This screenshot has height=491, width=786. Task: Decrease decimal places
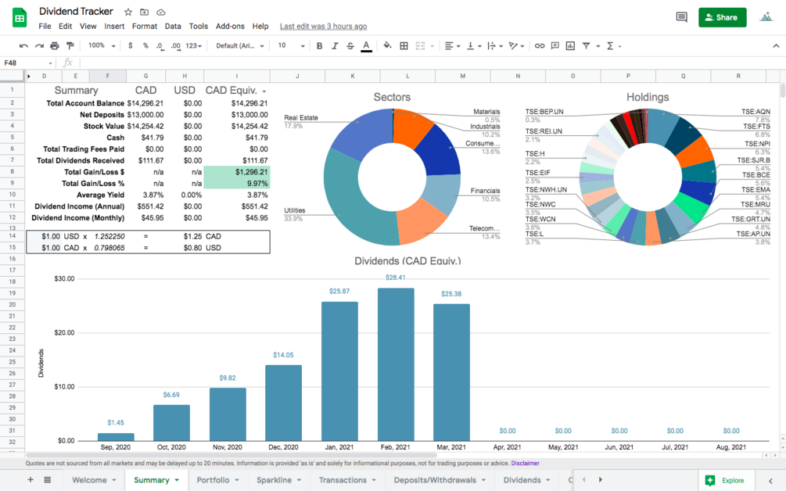[160, 45]
